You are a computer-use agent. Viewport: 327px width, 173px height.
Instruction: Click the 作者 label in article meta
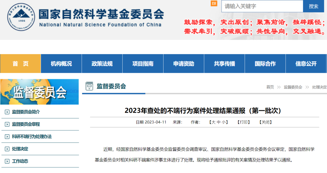195,122
